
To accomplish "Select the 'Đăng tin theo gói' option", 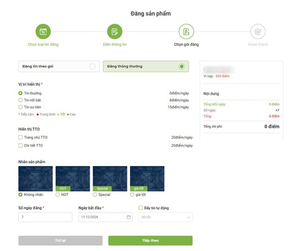I will click(x=59, y=67).
